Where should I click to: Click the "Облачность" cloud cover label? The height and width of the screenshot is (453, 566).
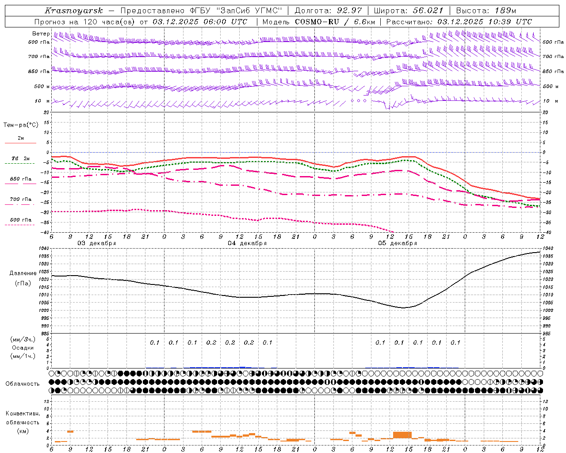click(x=23, y=384)
